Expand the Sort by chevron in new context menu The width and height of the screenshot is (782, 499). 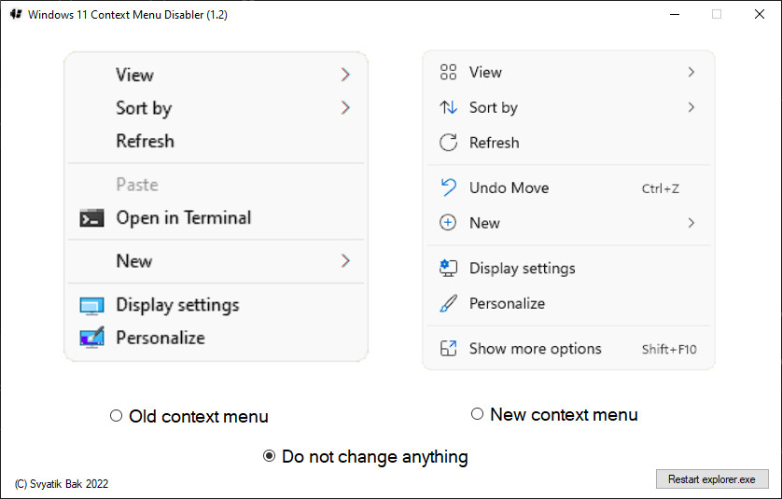coord(691,107)
